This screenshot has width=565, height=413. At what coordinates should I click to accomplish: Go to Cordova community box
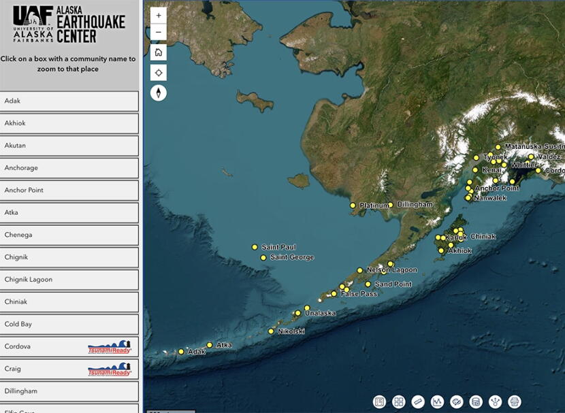pyautogui.click(x=69, y=347)
